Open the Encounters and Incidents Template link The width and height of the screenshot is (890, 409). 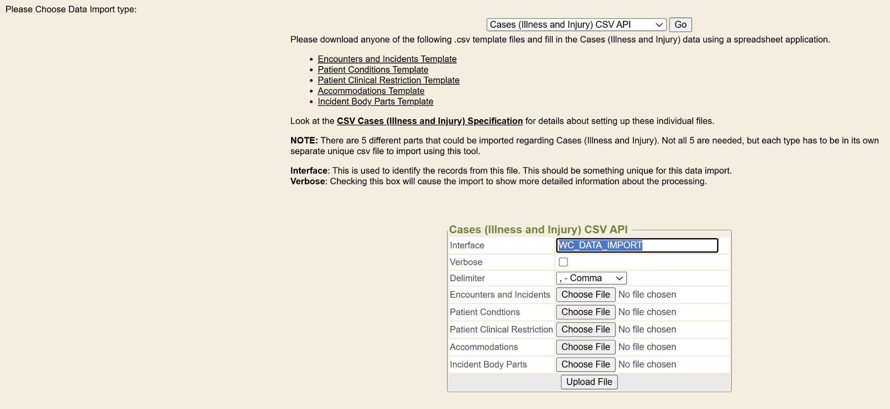click(387, 59)
